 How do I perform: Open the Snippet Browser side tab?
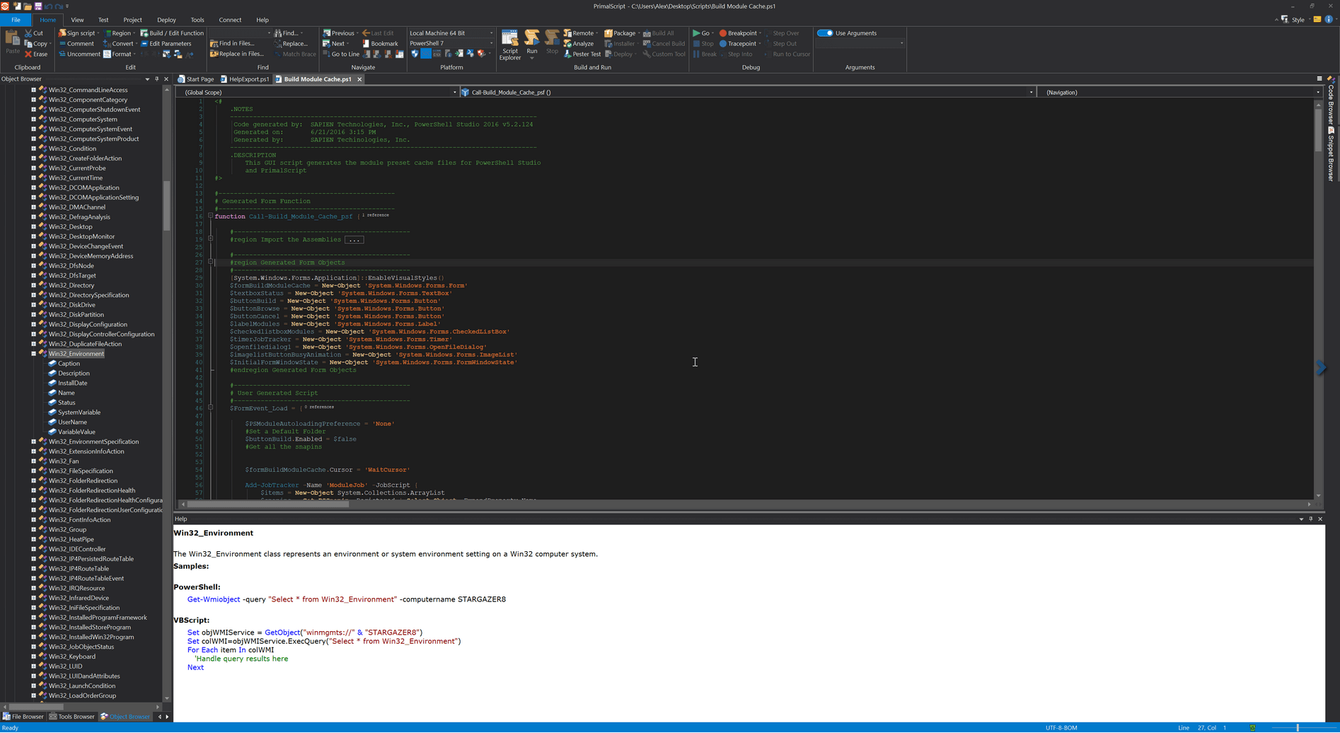pos(1331,154)
